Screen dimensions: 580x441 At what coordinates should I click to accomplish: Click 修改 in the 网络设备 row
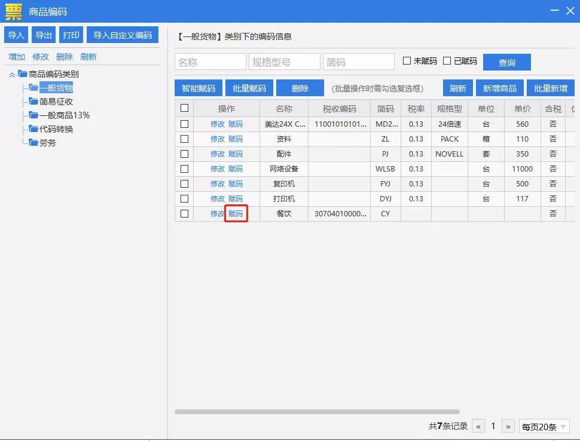pyautogui.click(x=218, y=169)
